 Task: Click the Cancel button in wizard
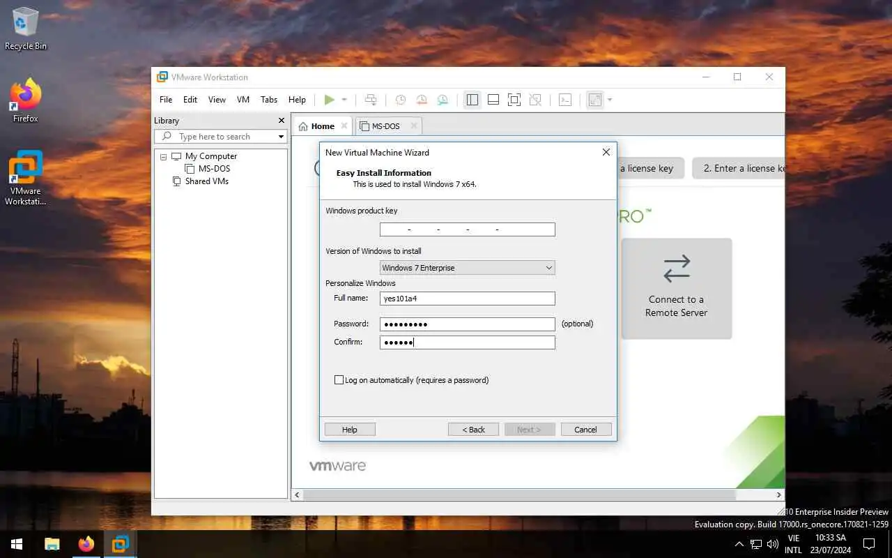coord(585,430)
